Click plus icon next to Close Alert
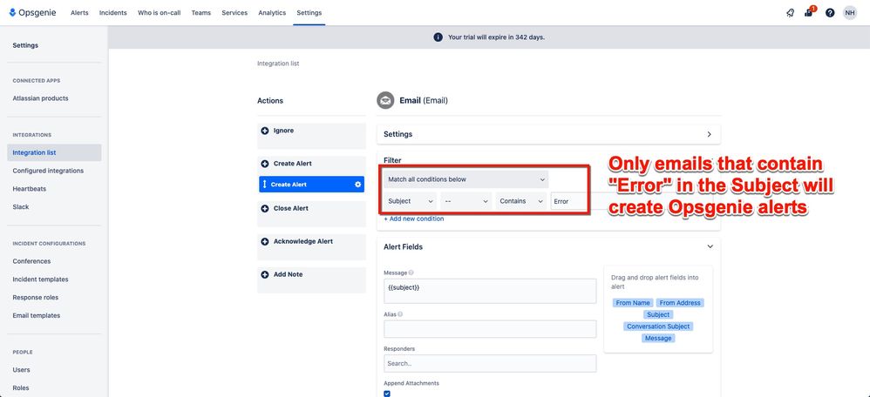The height and width of the screenshot is (397, 870). coord(265,208)
